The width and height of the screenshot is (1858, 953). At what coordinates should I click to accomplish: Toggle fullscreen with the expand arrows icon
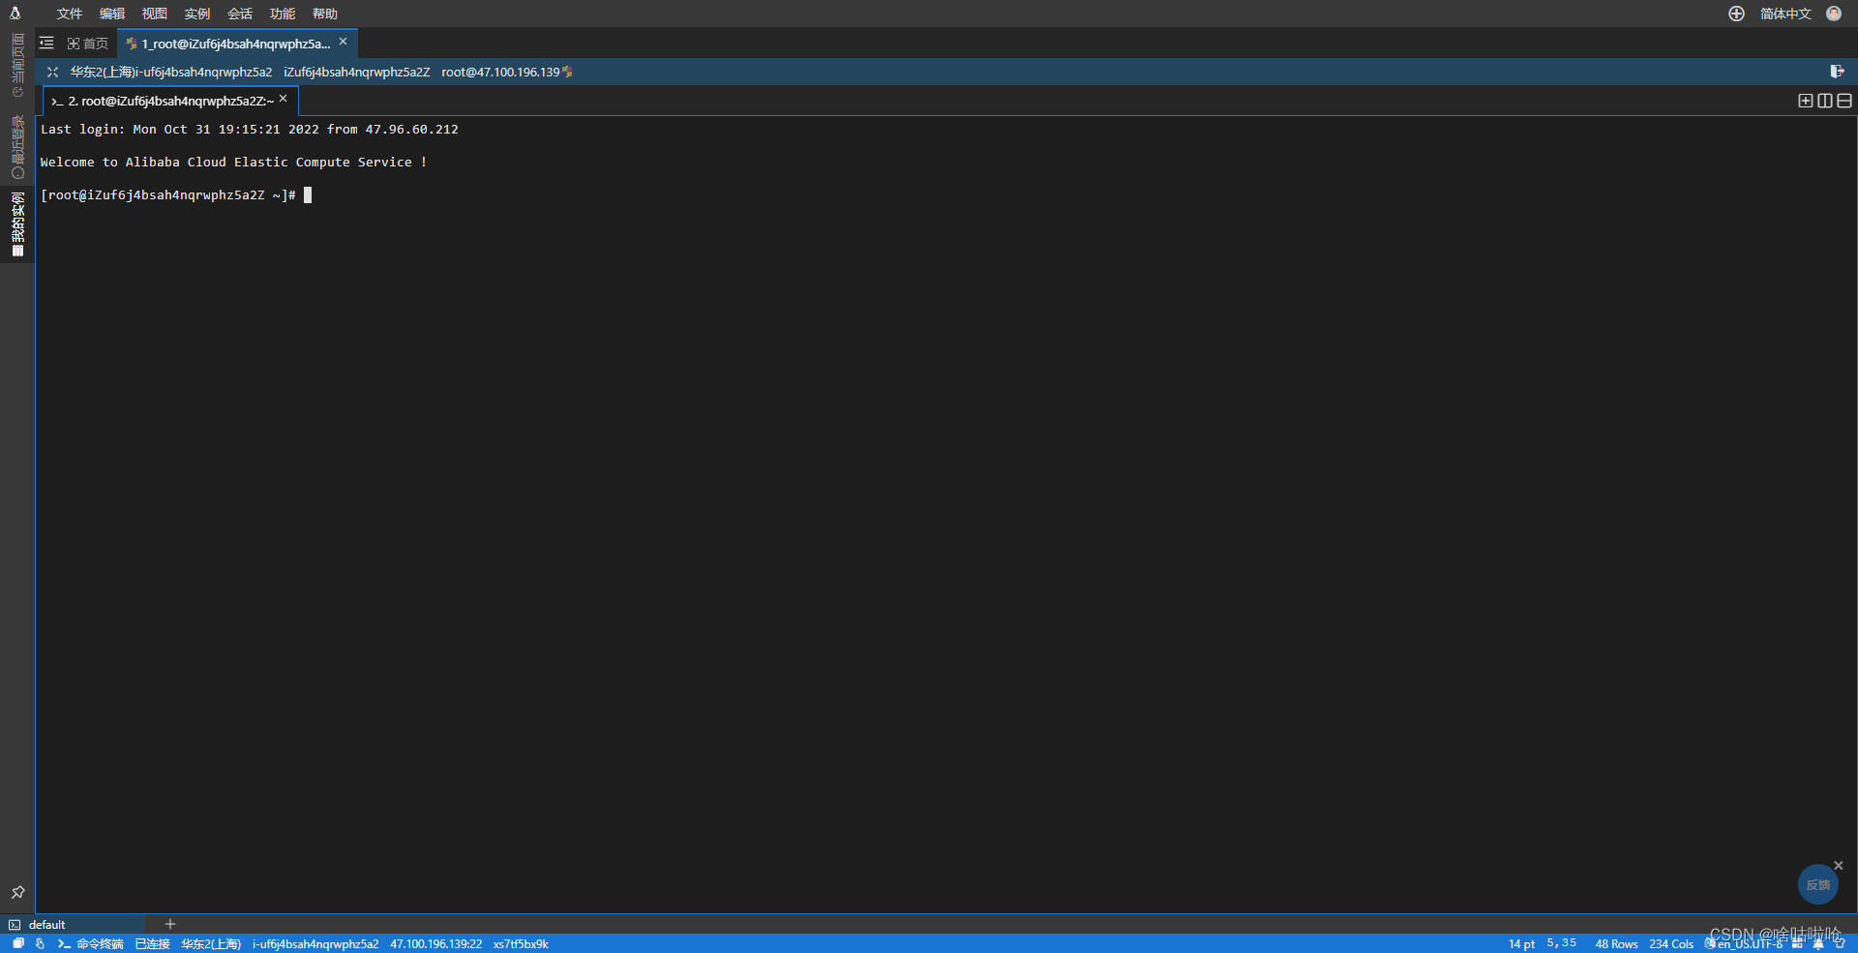(x=50, y=71)
